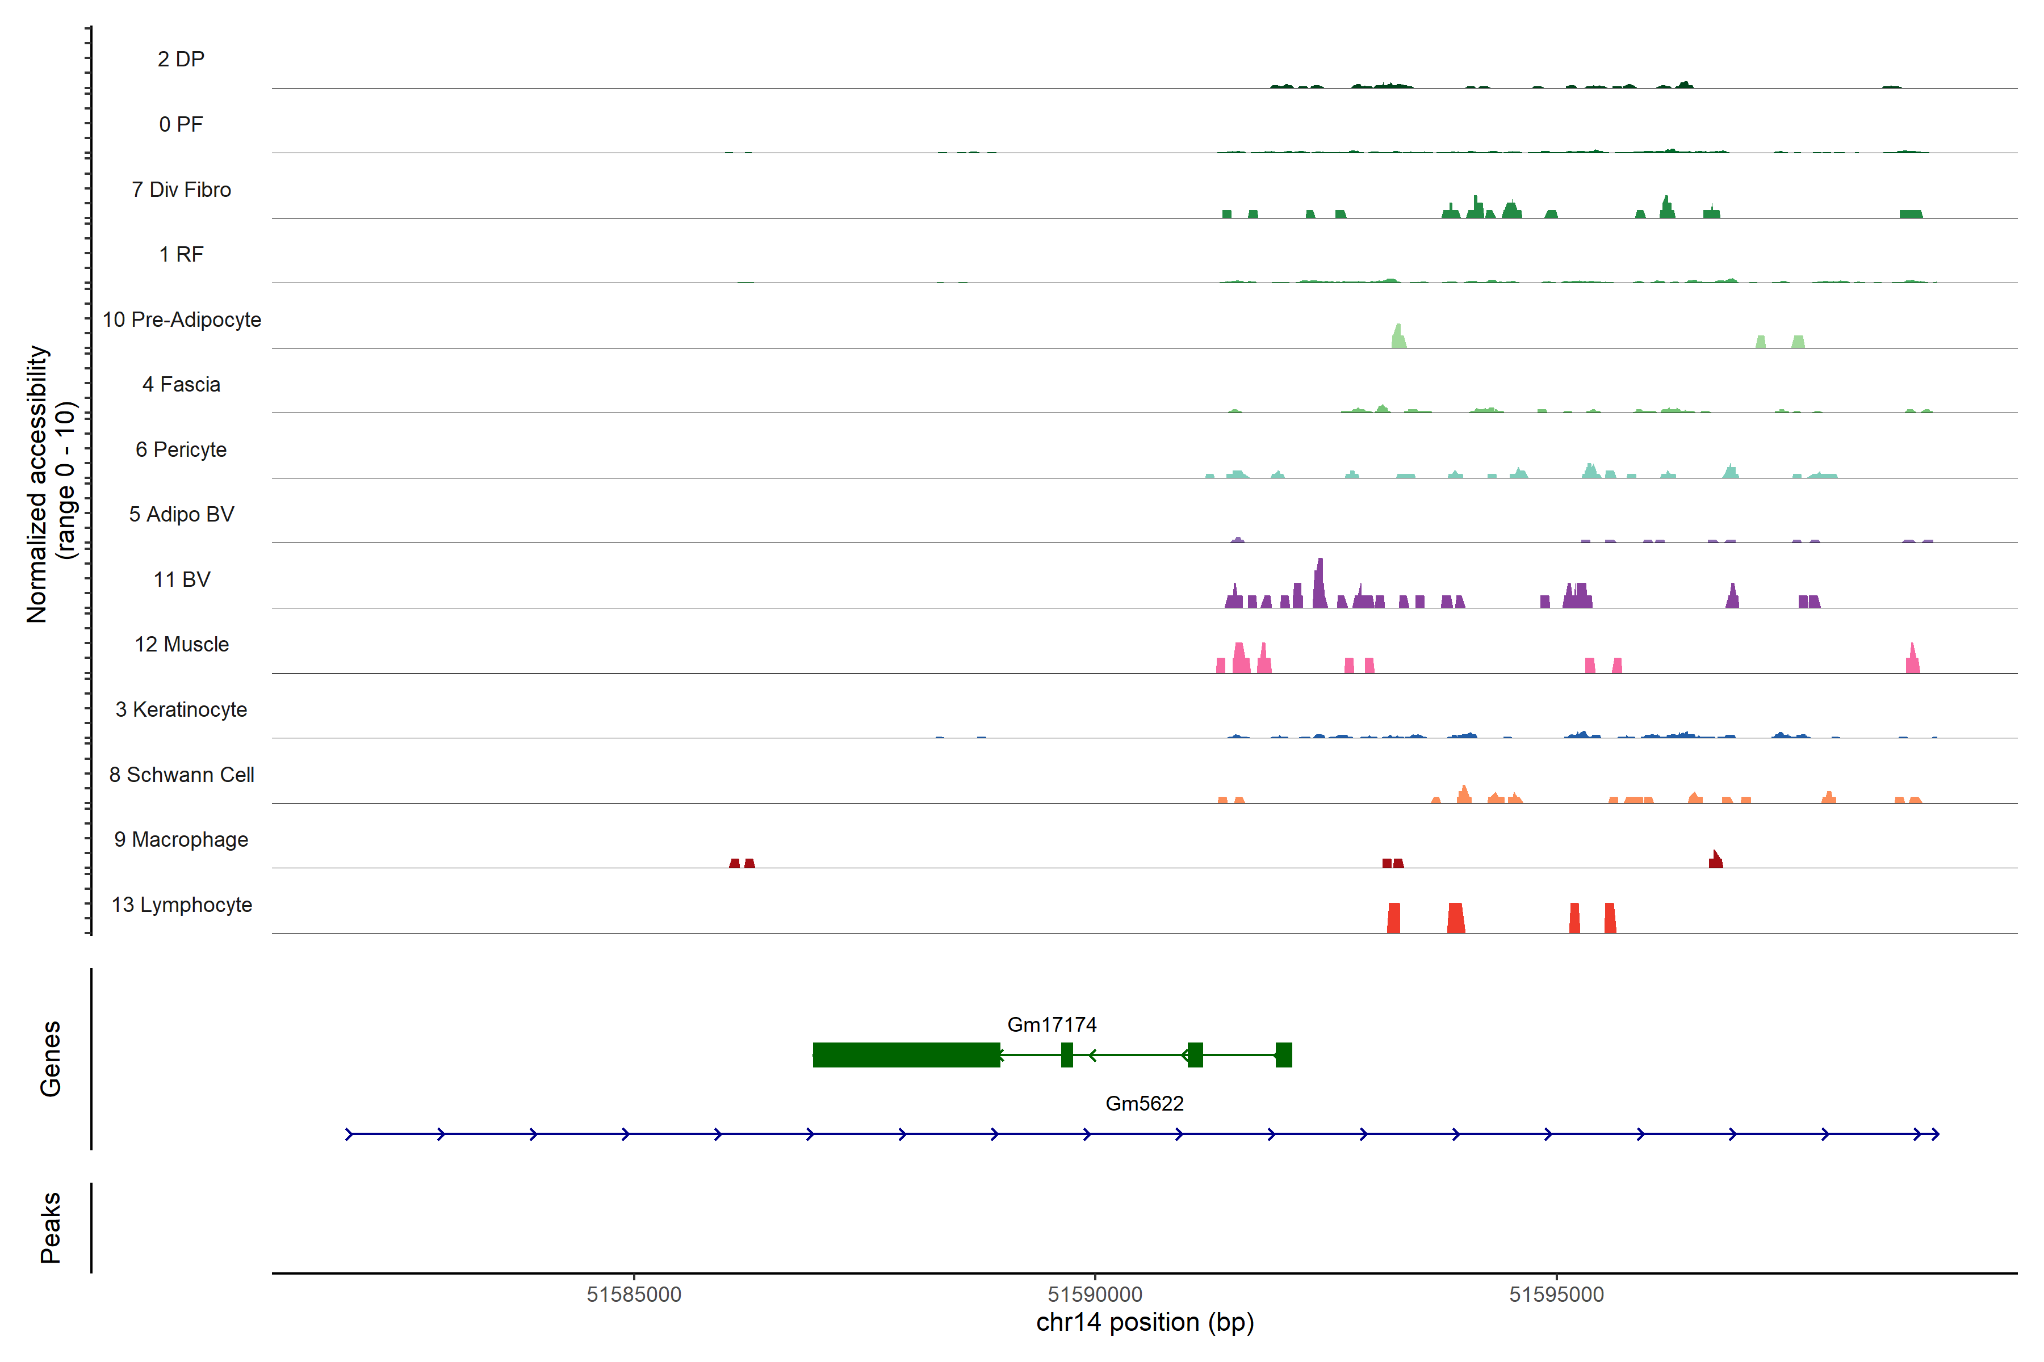Click the 11 BV track label
The width and height of the screenshot is (2044, 1362).
pyautogui.click(x=182, y=579)
